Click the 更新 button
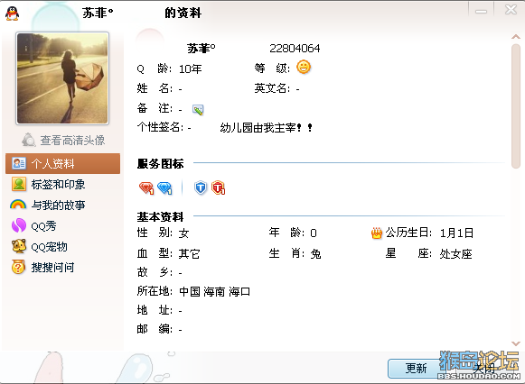Viewport: 525px width, 384px height. coord(417,369)
